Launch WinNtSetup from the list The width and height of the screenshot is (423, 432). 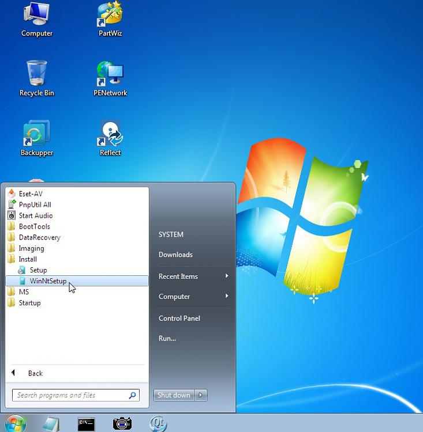(77, 281)
